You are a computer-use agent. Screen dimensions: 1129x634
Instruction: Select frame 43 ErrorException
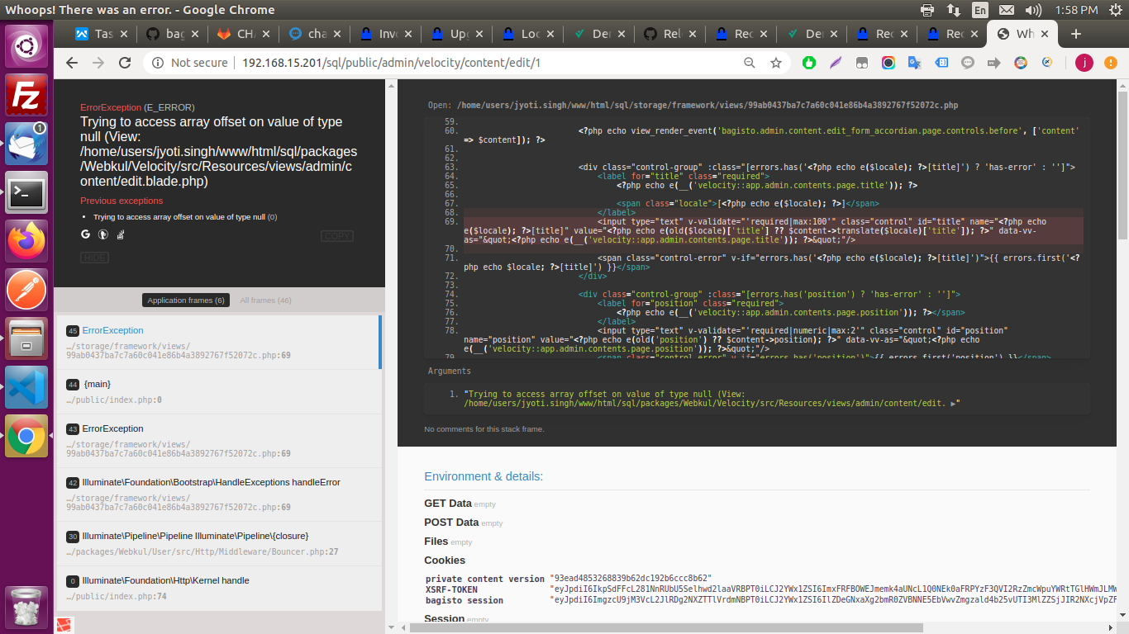(218, 441)
